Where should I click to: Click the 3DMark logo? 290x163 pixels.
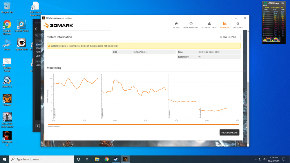coord(59,25)
